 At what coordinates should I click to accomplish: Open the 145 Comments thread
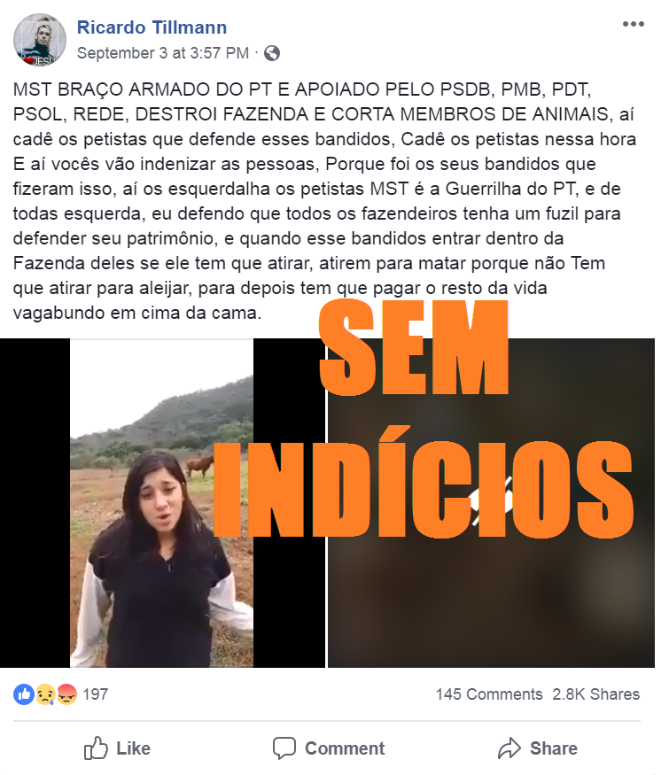click(x=489, y=694)
